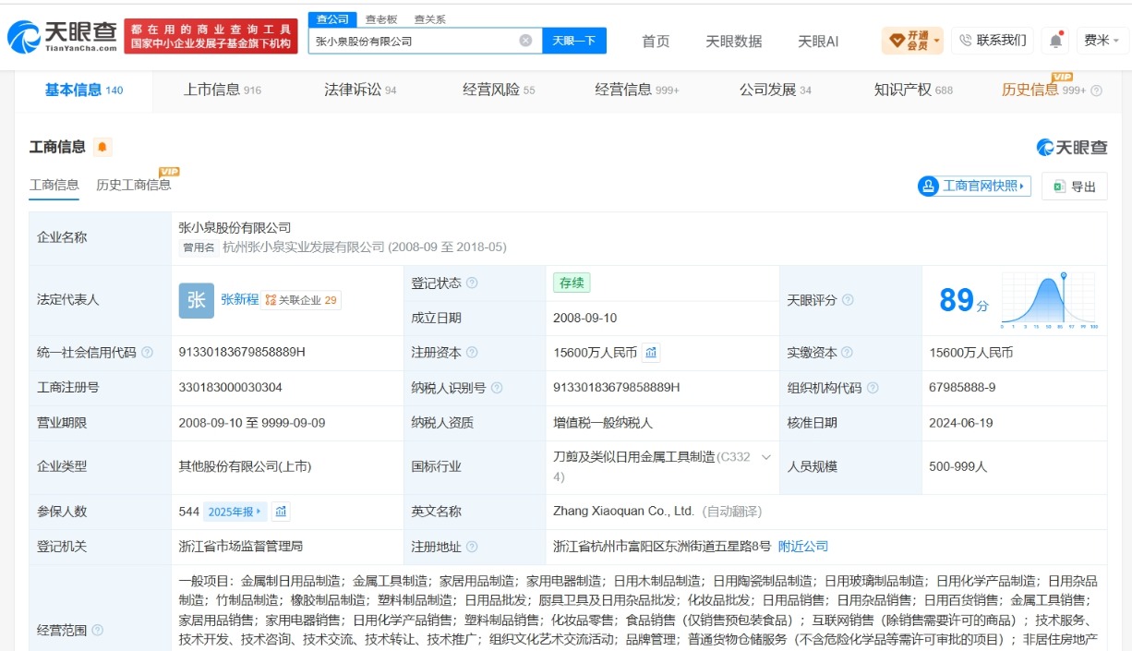Open the notification bell in header
1132x651 pixels.
1055,41
